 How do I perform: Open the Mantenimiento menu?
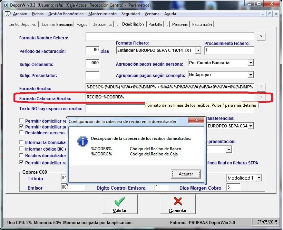103,14
